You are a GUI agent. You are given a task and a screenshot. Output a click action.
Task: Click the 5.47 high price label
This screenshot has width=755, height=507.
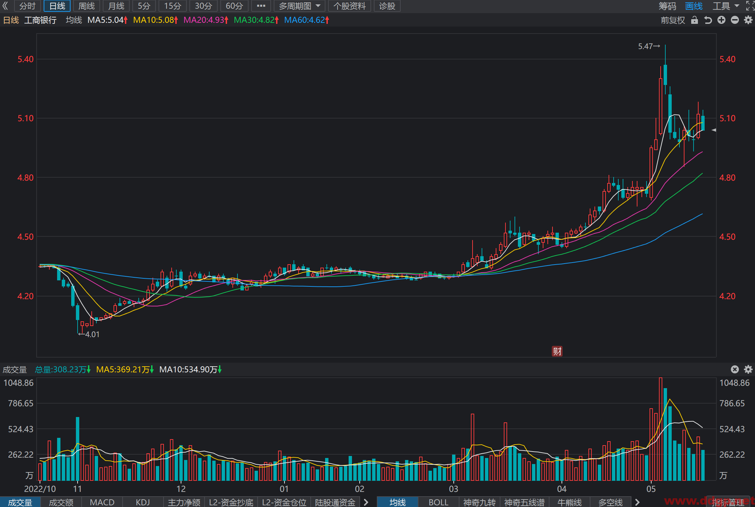(649, 46)
